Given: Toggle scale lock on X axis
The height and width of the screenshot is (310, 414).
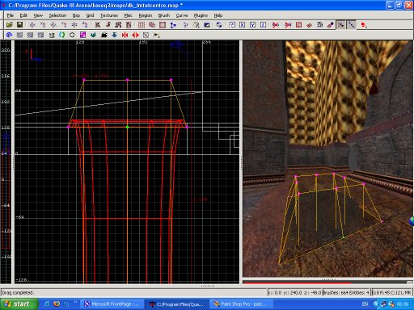Looking at the screenshot, I should tap(243, 25).
